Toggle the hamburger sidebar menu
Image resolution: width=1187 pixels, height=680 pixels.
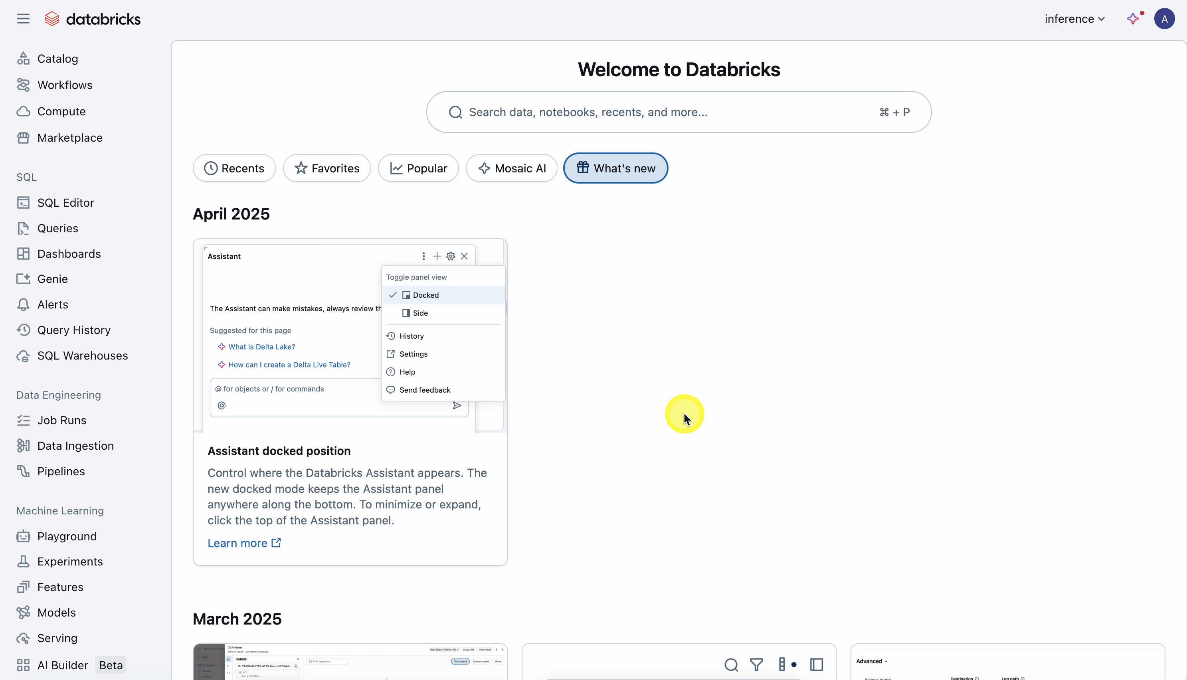coord(23,19)
